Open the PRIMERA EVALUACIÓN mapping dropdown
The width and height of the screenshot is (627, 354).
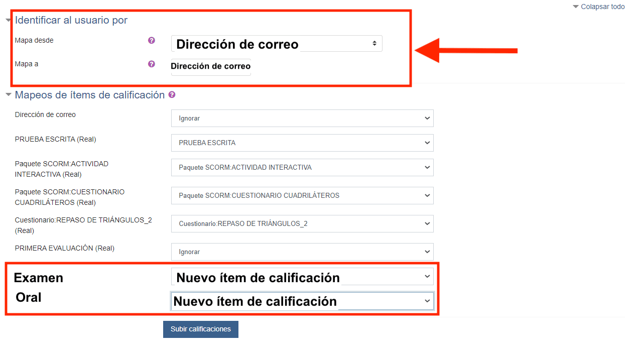click(x=302, y=252)
